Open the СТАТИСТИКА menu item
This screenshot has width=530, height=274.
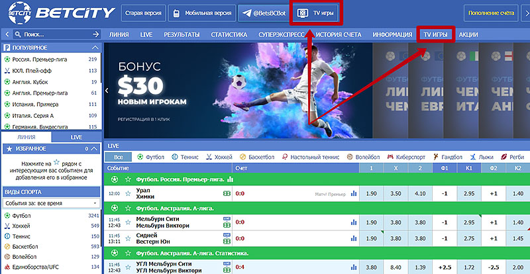click(229, 35)
